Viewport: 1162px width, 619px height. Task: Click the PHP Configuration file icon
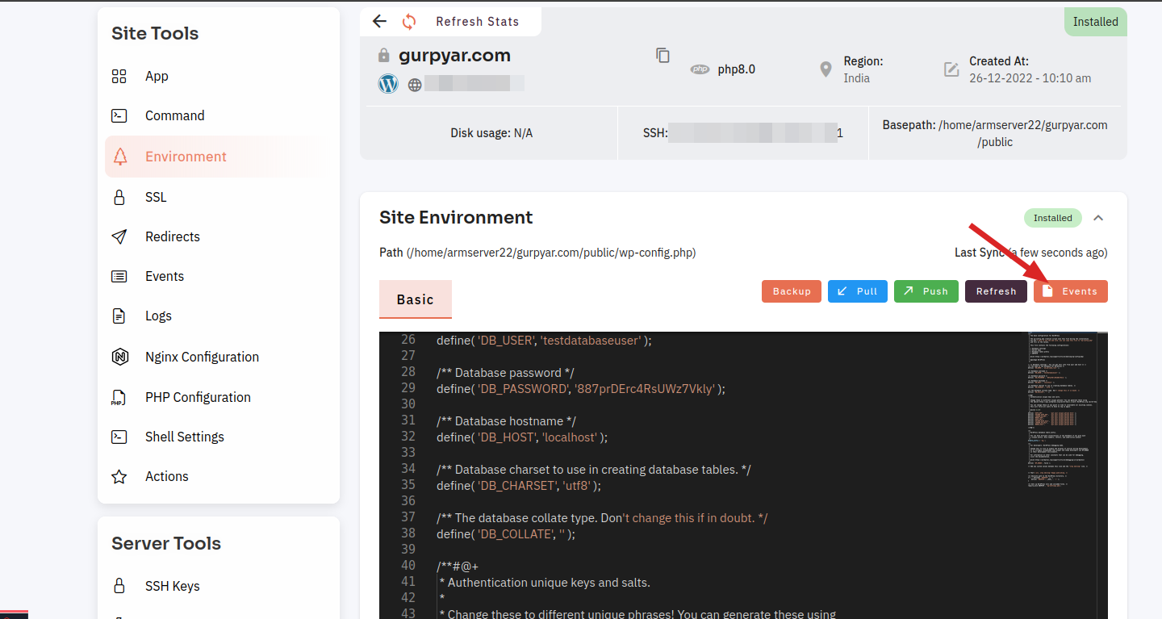click(118, 397)
